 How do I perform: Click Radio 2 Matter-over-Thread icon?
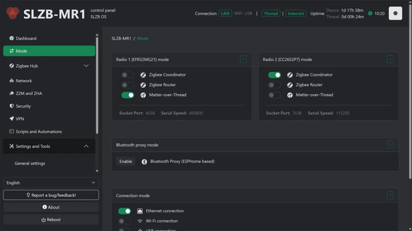click(x=290, y=95)
